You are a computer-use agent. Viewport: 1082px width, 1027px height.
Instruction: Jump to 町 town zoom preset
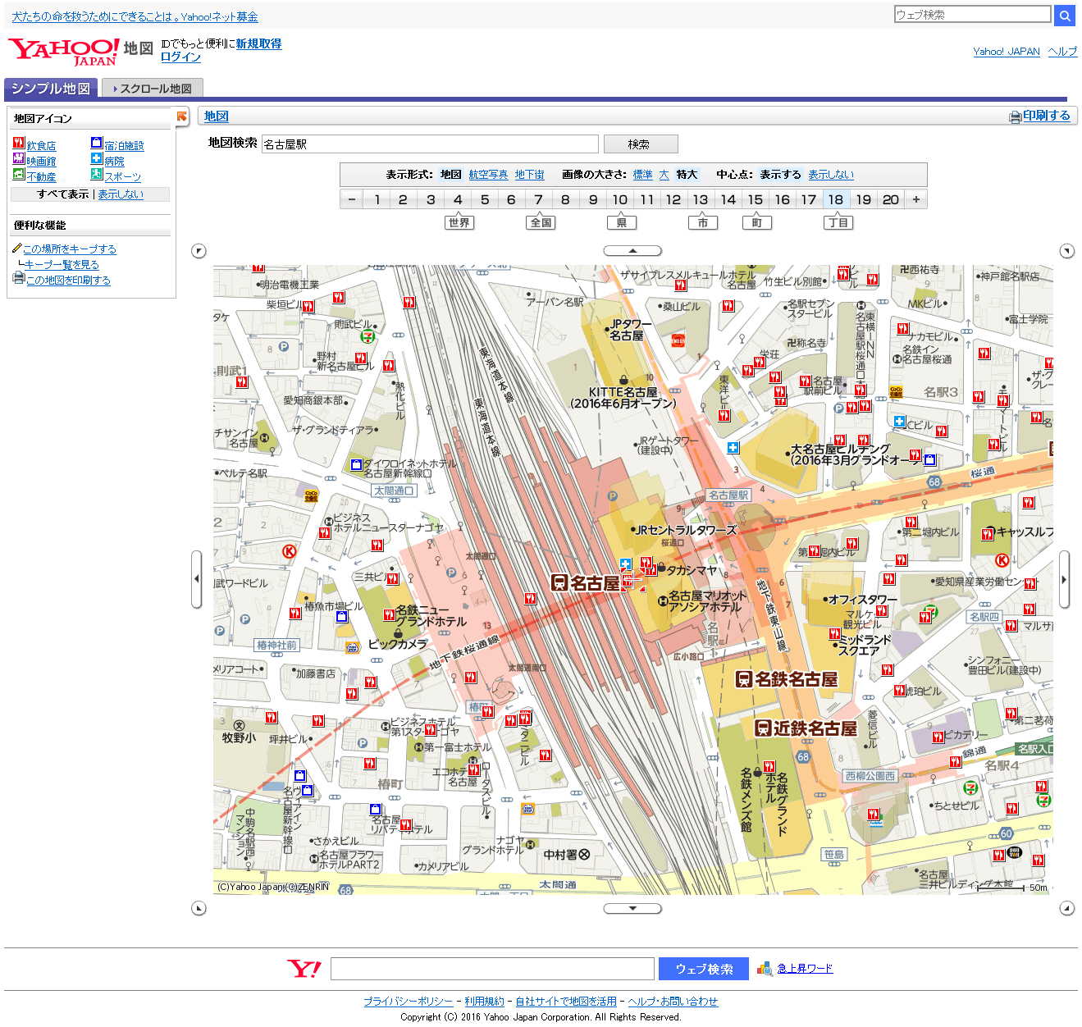[757, 222]
